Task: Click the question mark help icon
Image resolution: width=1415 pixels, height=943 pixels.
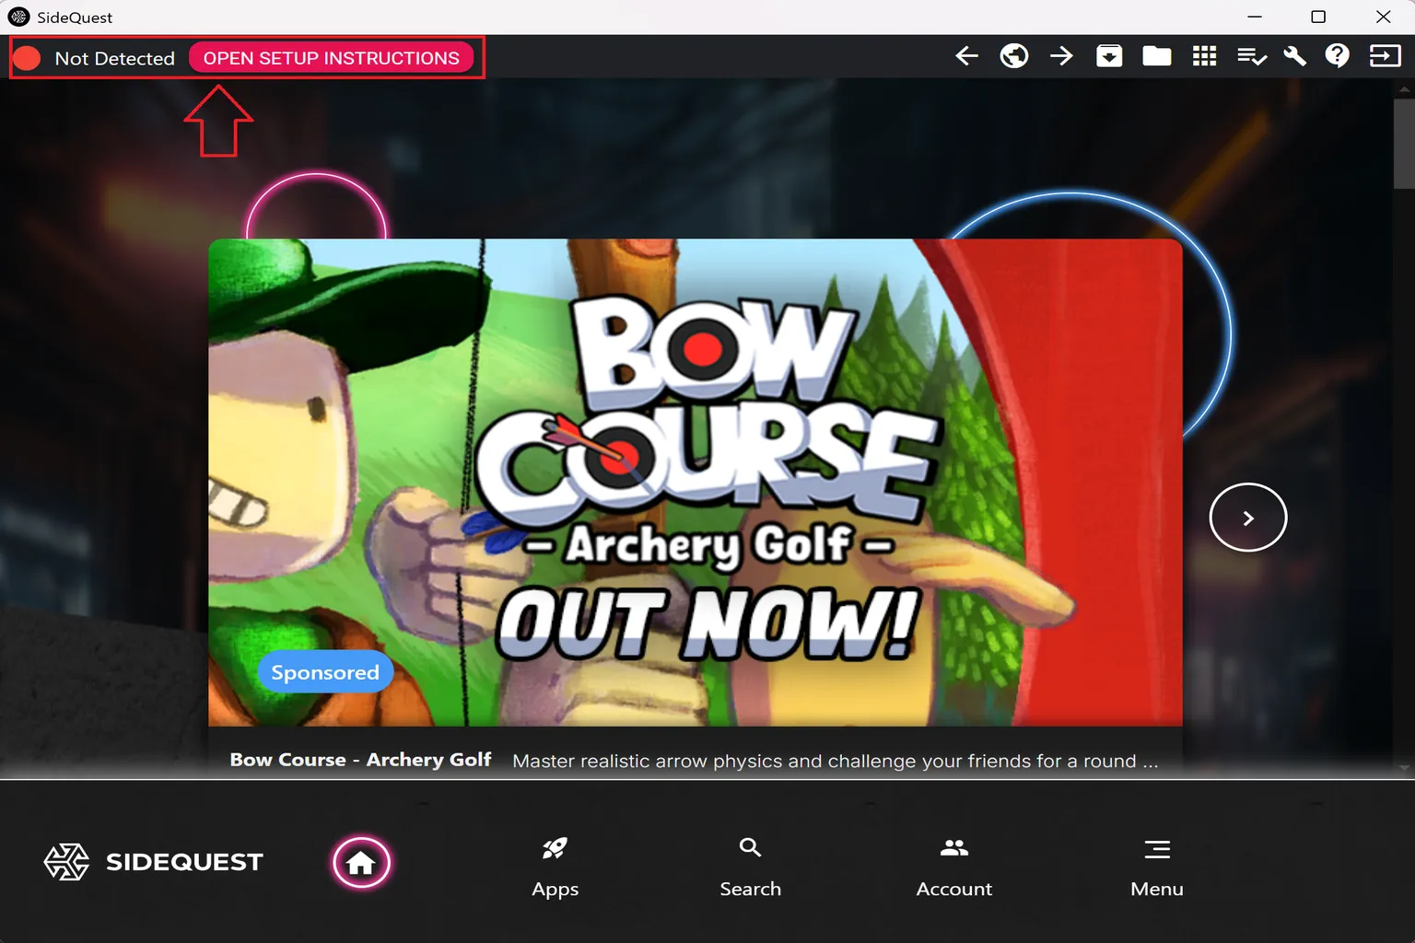Action: [x=1337, y=56]
